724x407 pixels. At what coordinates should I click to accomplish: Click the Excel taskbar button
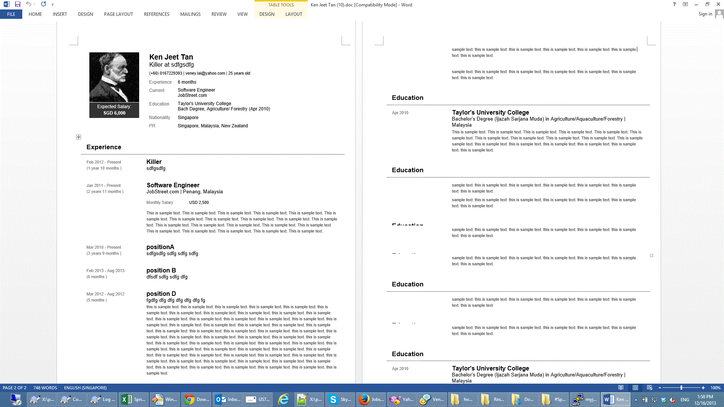click(x=133, y=399)
